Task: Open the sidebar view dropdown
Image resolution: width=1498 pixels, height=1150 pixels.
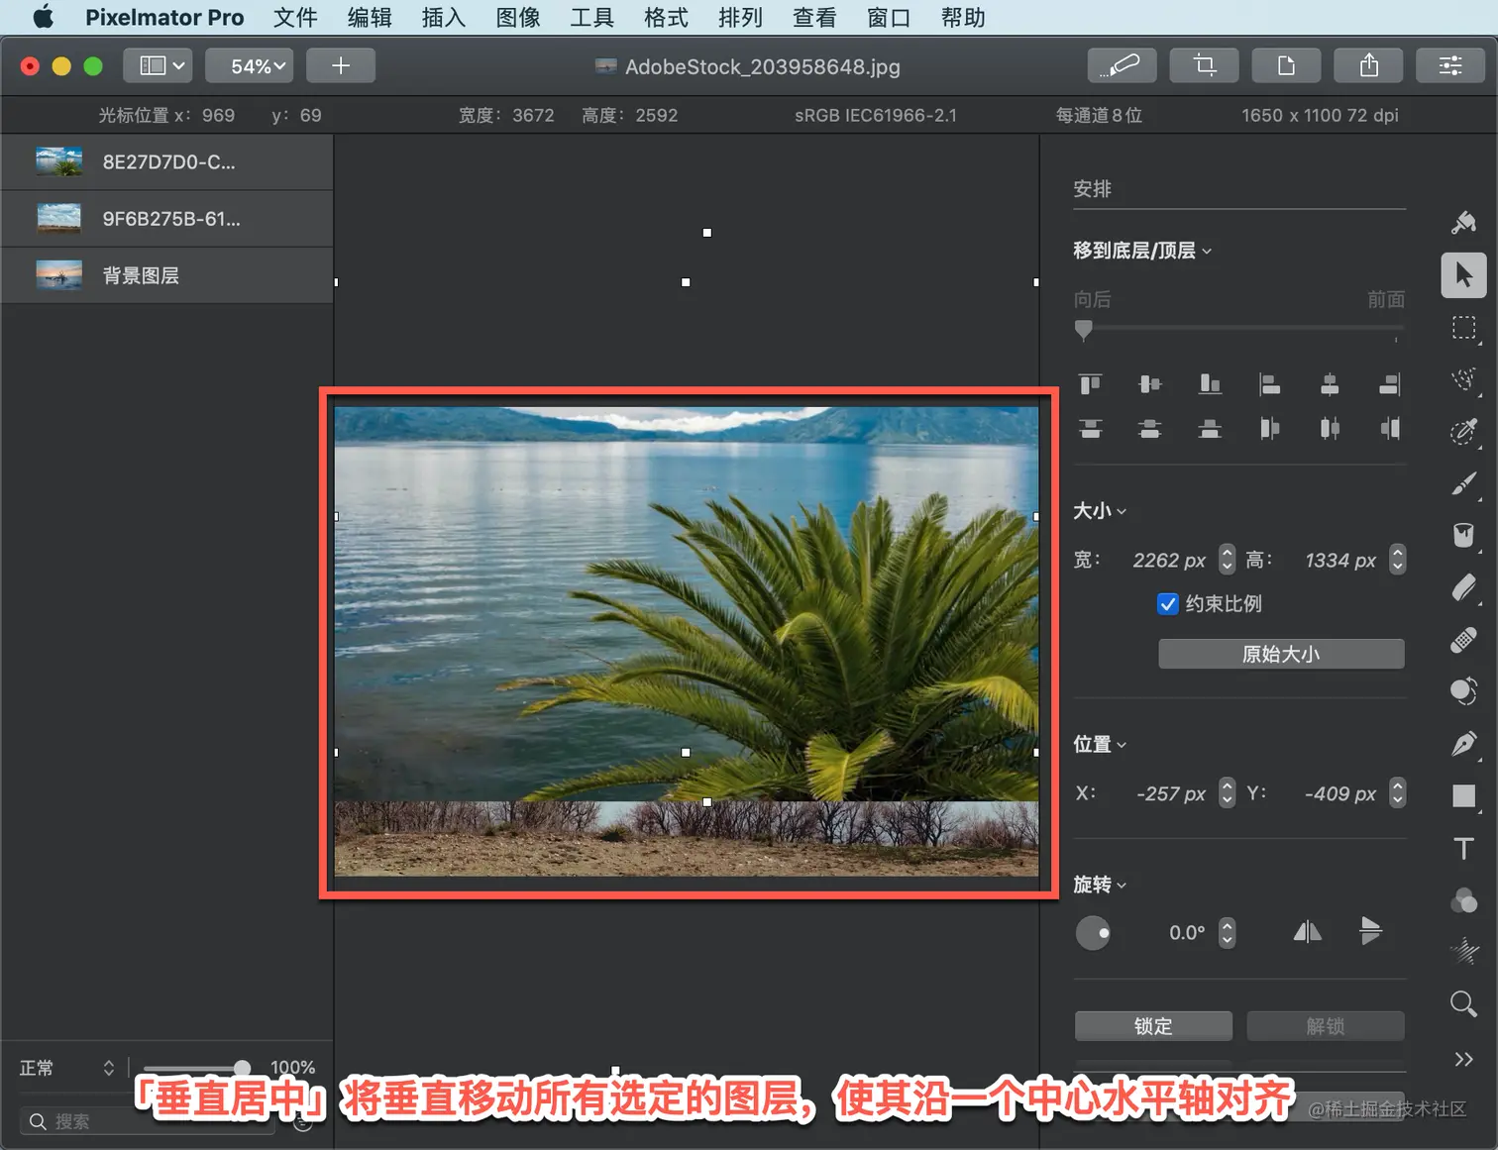Action: tap(159, 65)
